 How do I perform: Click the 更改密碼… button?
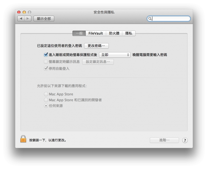[x=97, y=46]
